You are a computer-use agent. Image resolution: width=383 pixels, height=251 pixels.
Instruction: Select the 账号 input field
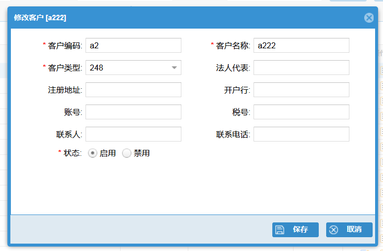(133, 112)
